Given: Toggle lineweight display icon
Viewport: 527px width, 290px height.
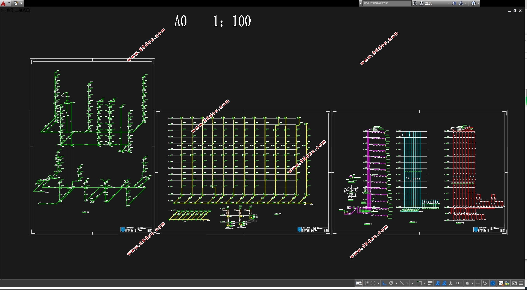Looking at the screenshot, I should tap(430, 283).
